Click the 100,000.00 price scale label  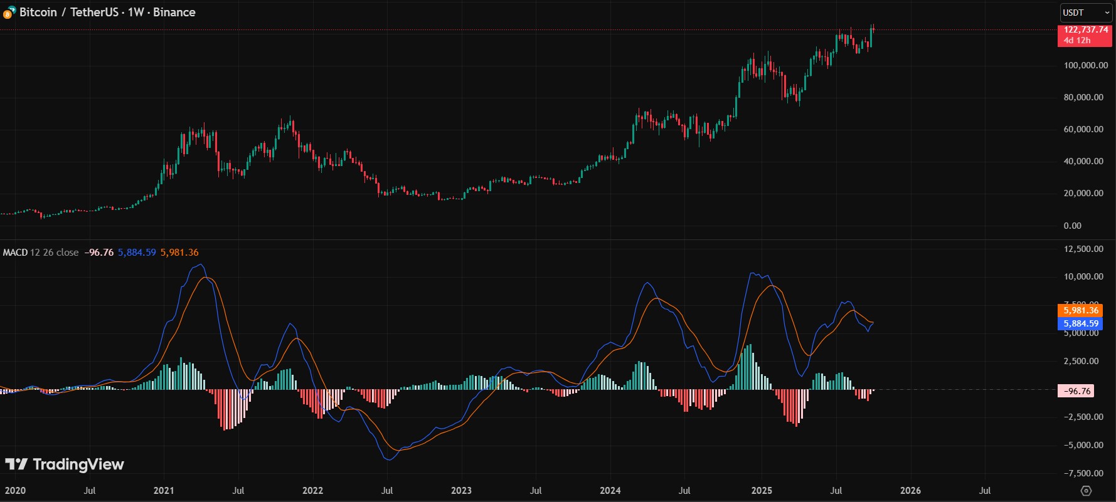(1085, 66)
